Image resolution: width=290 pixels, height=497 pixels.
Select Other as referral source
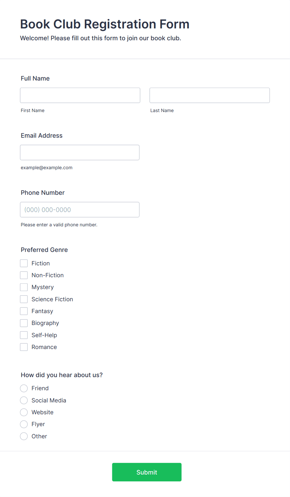tap(24, 436)
